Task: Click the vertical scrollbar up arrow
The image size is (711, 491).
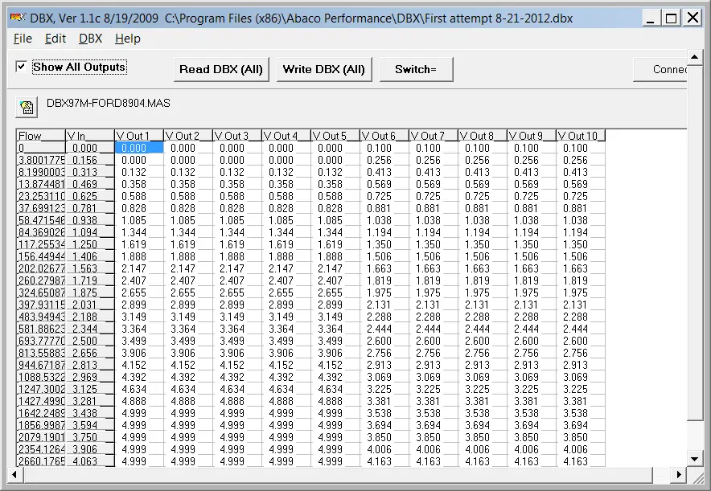Action: point(694,57)
